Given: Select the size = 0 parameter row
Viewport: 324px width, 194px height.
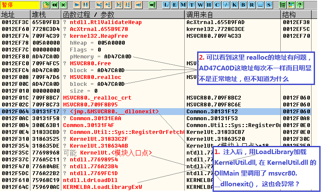Looking at the screenshot, I should (x=156, y=91).
